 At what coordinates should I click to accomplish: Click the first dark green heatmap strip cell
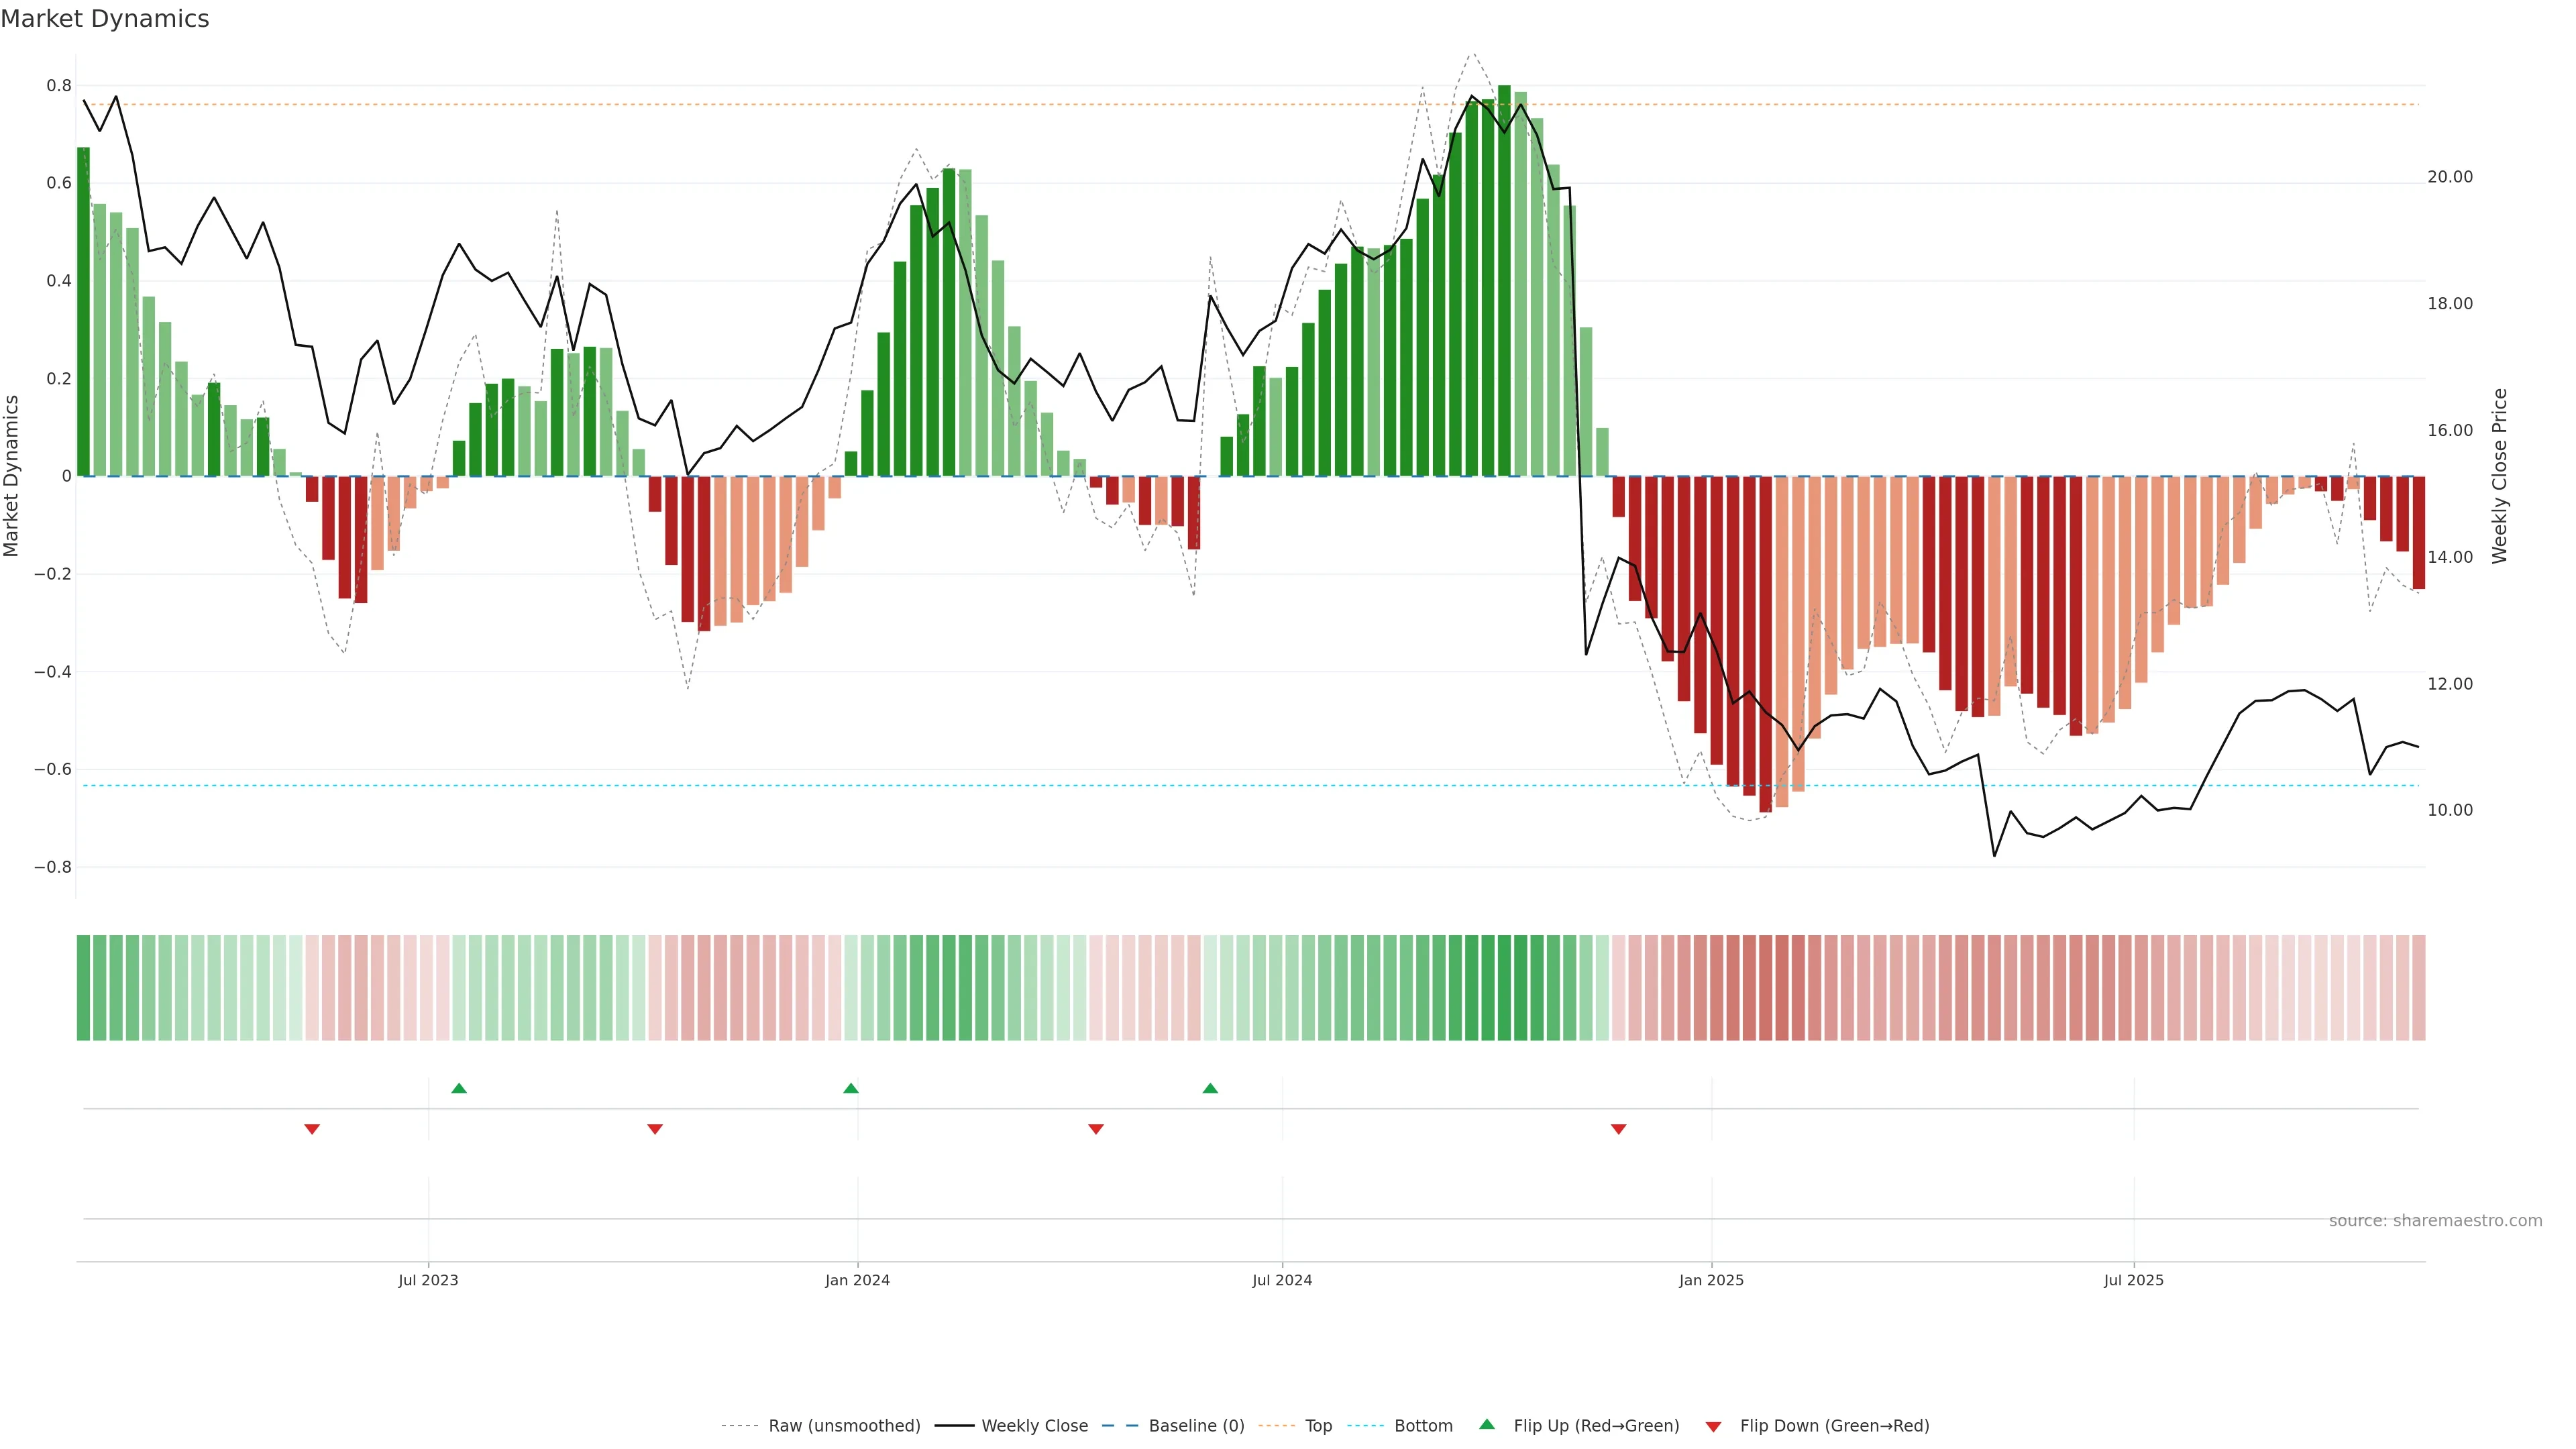(x=83, y=987)
